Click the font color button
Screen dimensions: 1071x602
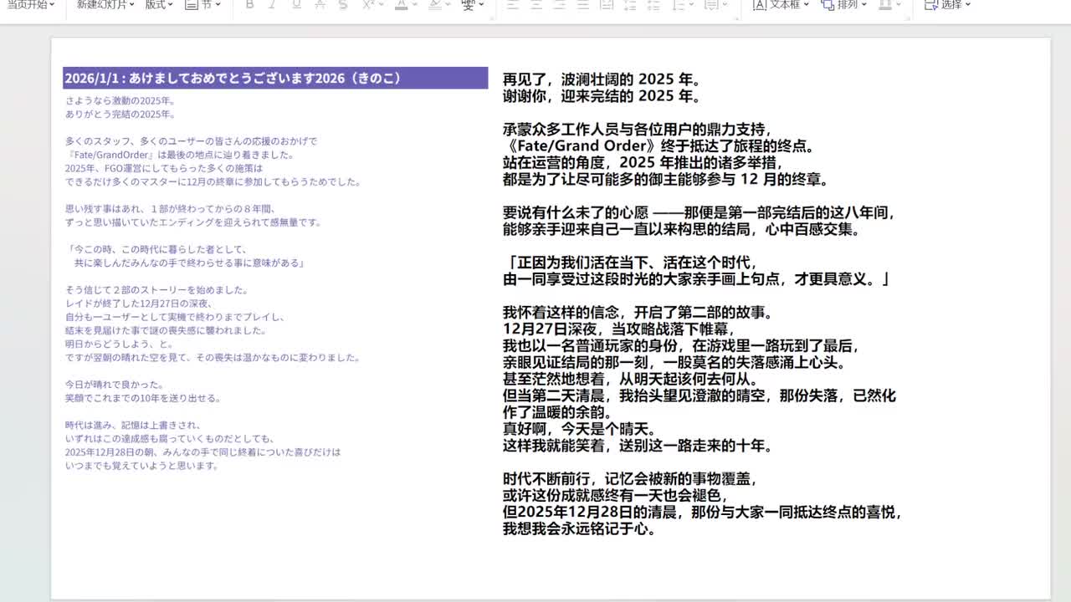tap(401, 4)
